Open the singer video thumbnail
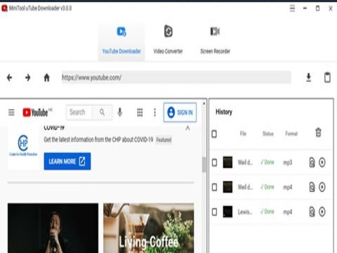 click(53, 228)
